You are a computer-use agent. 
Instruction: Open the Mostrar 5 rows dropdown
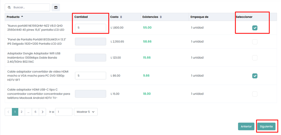86,112
